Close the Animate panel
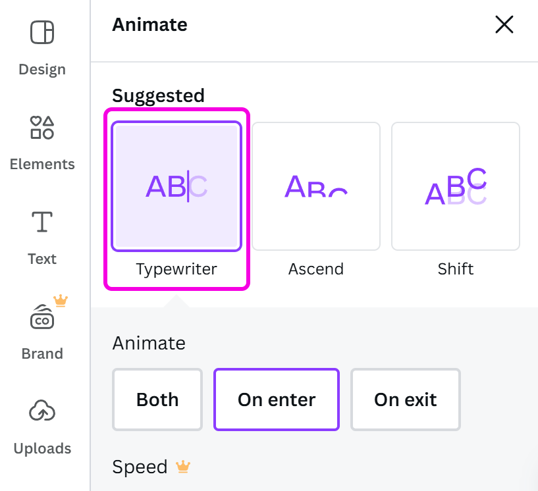Viewport: 538px width, 491px height. tap(504, 24)
